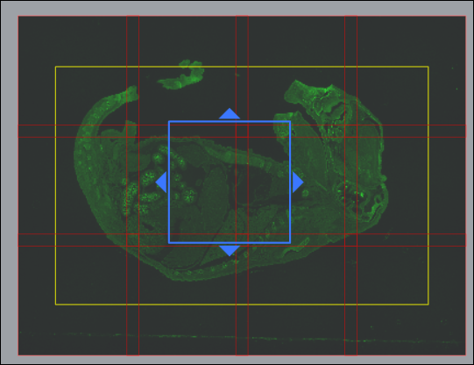Click the blue left arrow beside the selection box
The image size is (474, 365).
[x=161, y=182]
